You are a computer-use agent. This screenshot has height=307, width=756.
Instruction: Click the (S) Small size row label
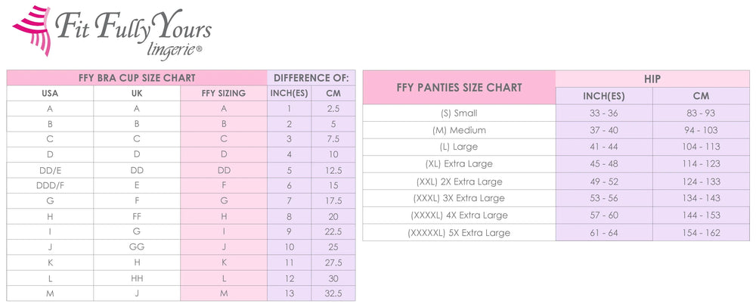459,113
